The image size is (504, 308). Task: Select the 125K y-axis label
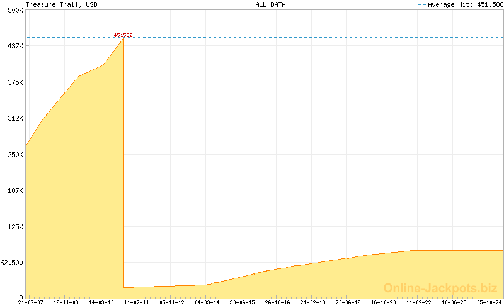14,227
